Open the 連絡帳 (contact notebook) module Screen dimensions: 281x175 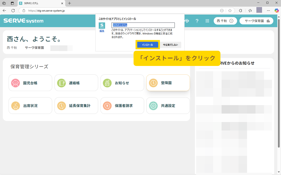[x=76, y=83]
